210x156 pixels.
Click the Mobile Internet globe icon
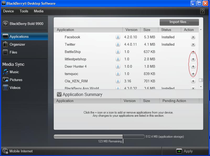[x=5, y=151]
